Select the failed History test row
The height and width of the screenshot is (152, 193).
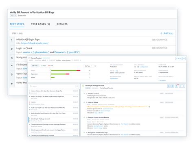click(54, 103)
